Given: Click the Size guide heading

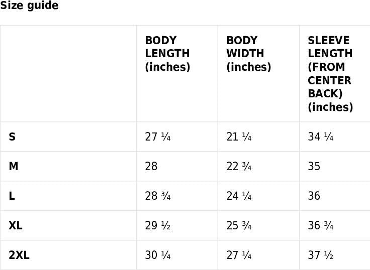Looking at the screenshot, I should point(29,6).
